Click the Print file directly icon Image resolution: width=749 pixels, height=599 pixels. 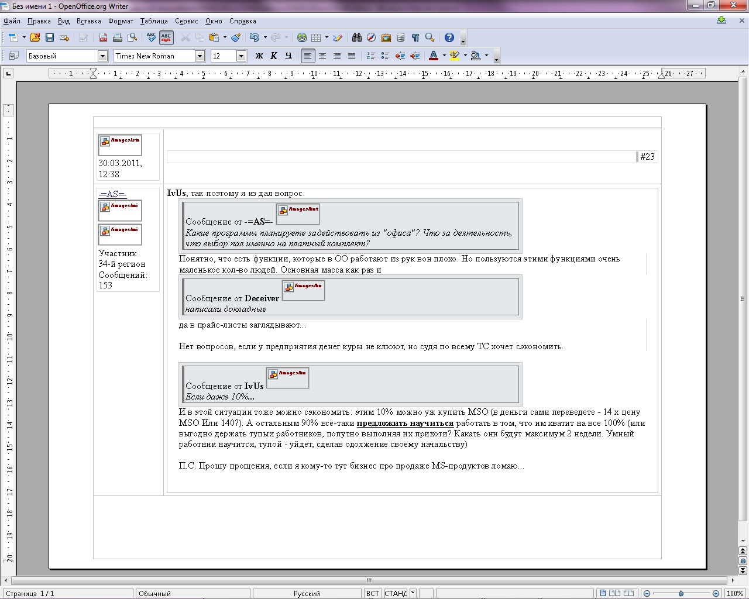click(118, 37)
